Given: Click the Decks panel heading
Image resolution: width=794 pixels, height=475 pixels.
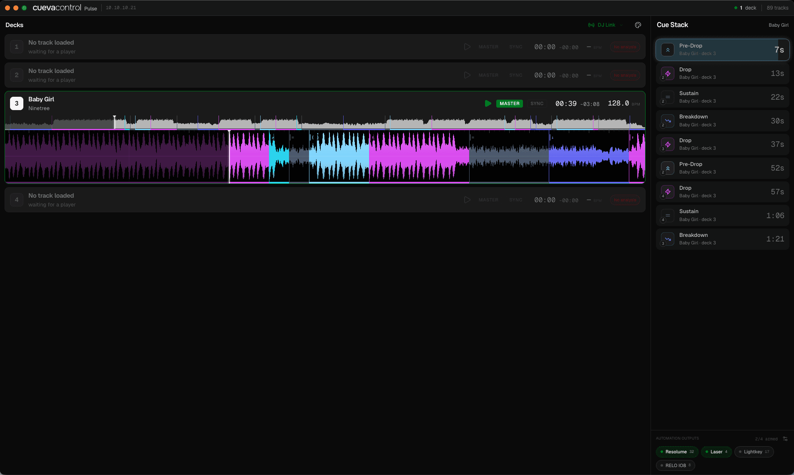Looking at the screenshot, I should [14, 25].
